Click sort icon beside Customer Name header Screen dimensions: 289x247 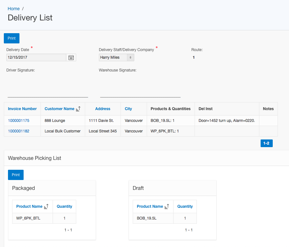78,109
